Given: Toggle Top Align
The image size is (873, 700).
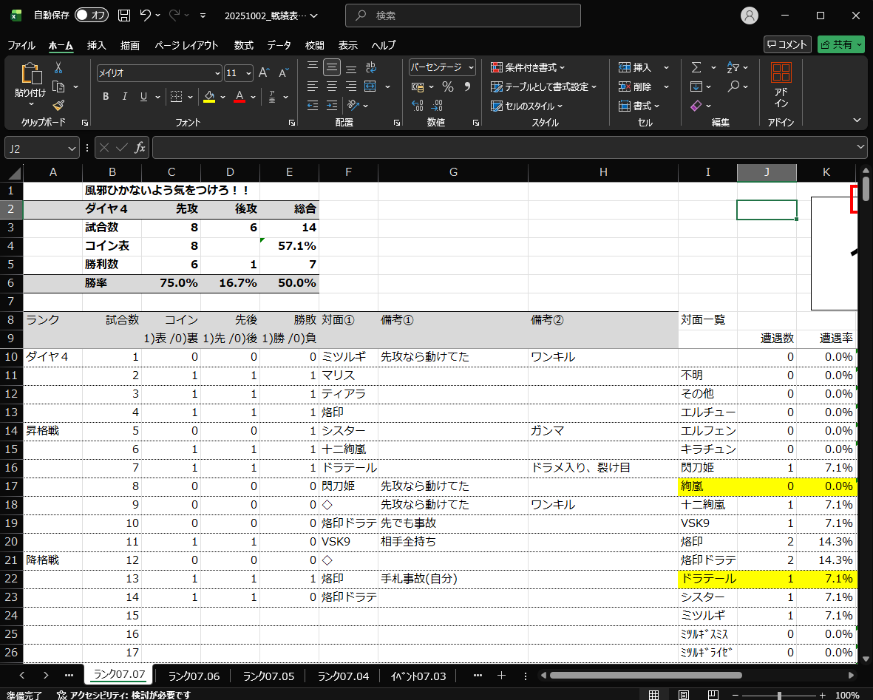Looking at the screenshot, I should point(313,67).
